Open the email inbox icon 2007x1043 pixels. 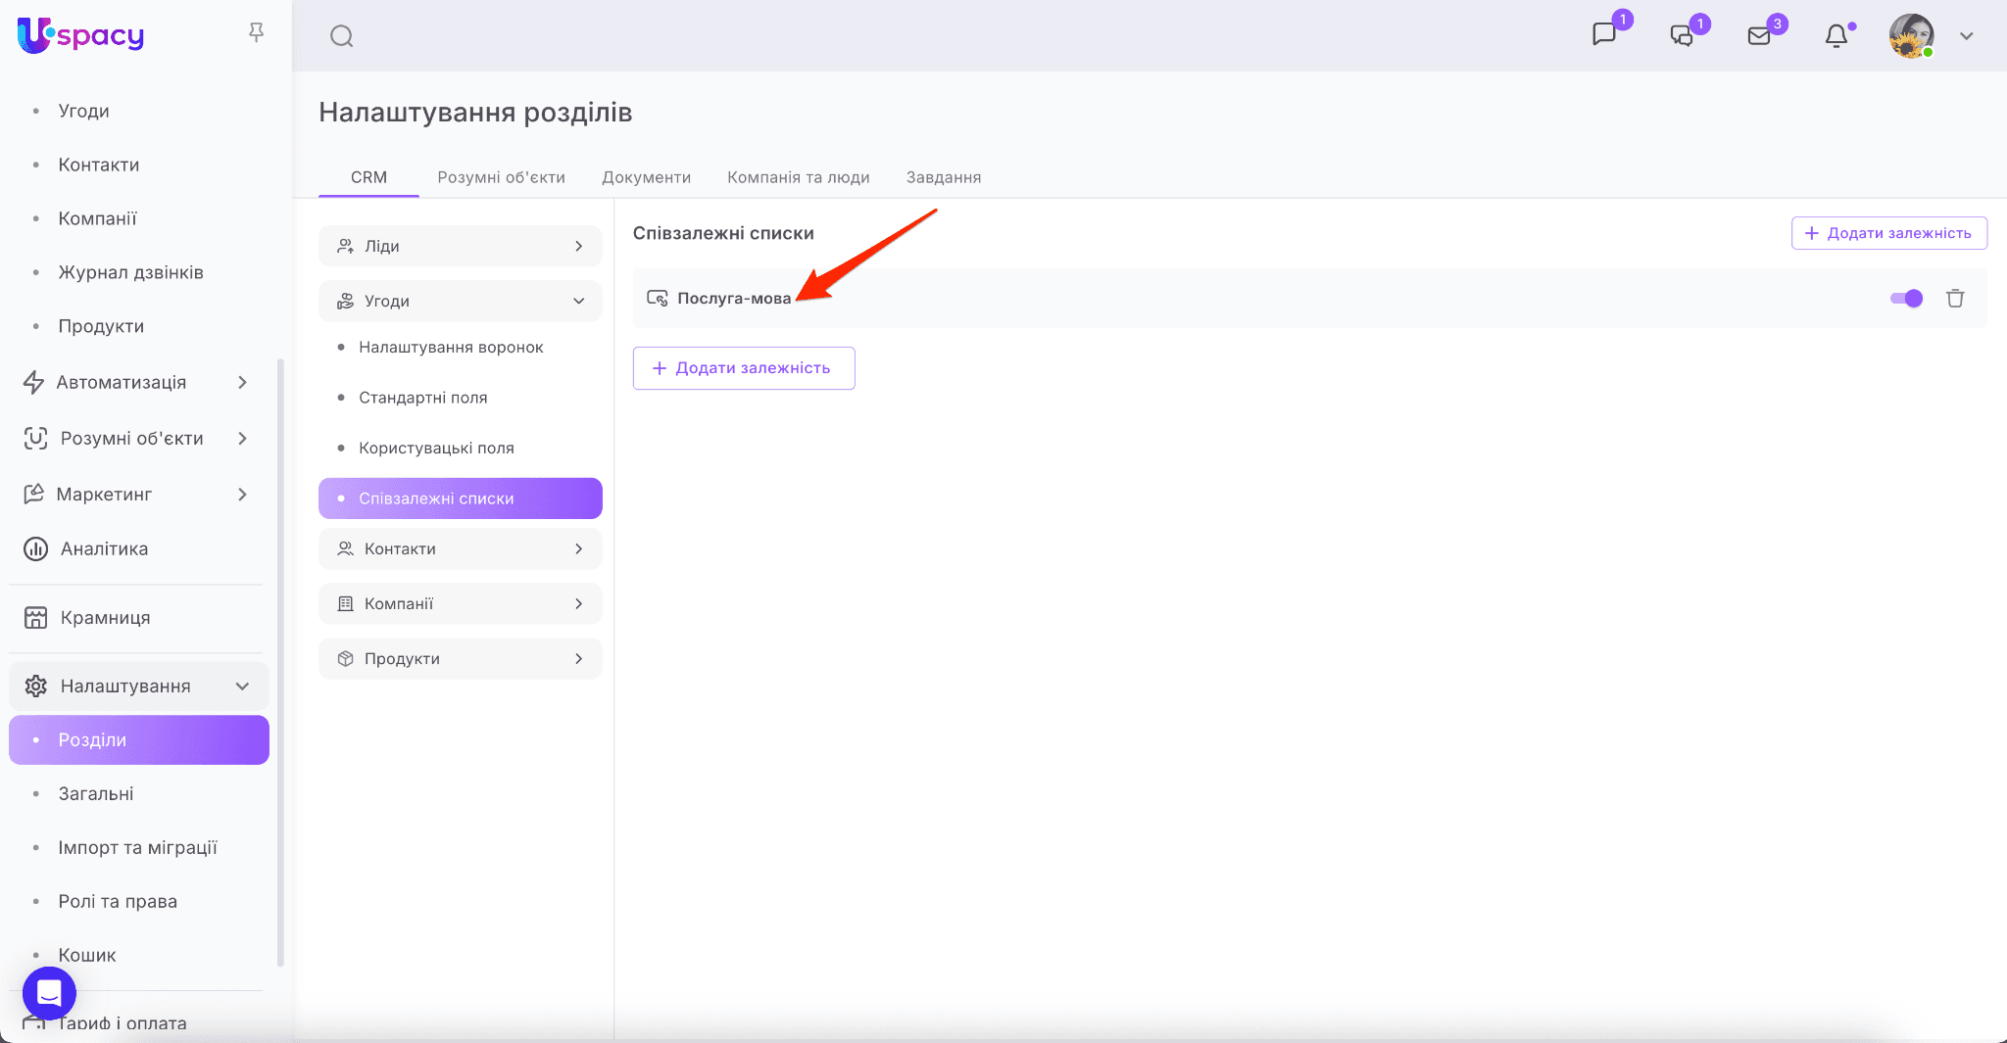pyautogui.click(x=1759, y=36)
